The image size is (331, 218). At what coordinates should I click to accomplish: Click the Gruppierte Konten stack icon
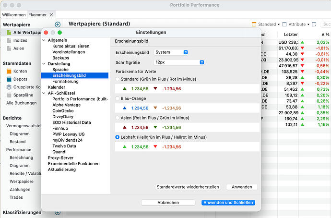point(10,87)
